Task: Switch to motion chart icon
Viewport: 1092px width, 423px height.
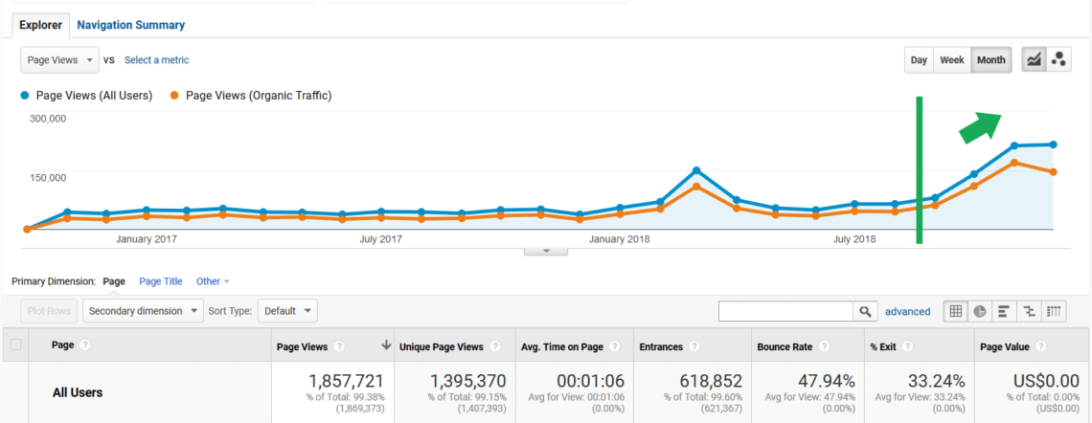Action: (1058, 60)
